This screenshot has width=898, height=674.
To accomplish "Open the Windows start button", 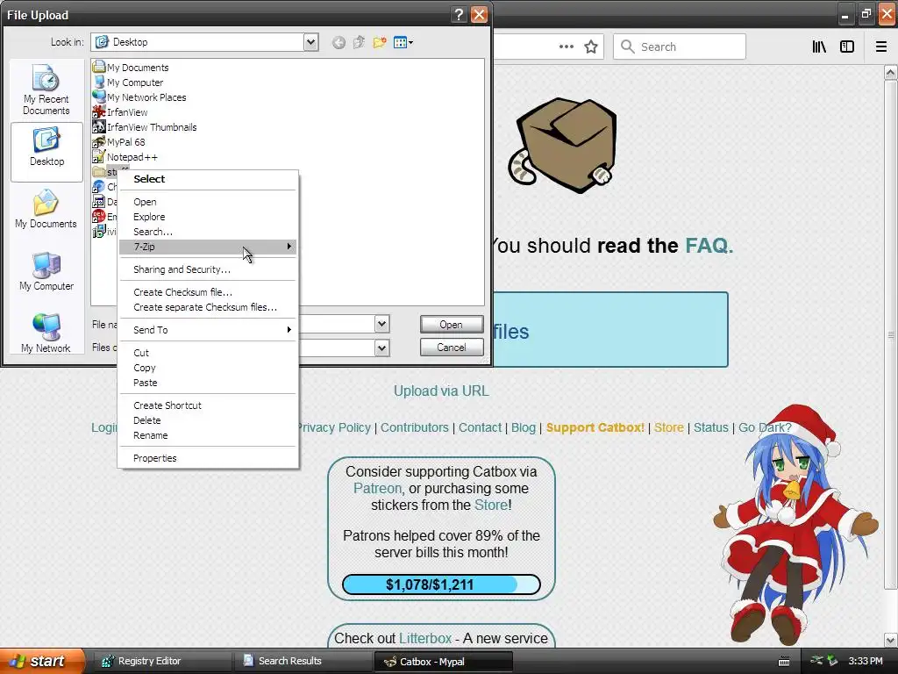I will (42, 661).
